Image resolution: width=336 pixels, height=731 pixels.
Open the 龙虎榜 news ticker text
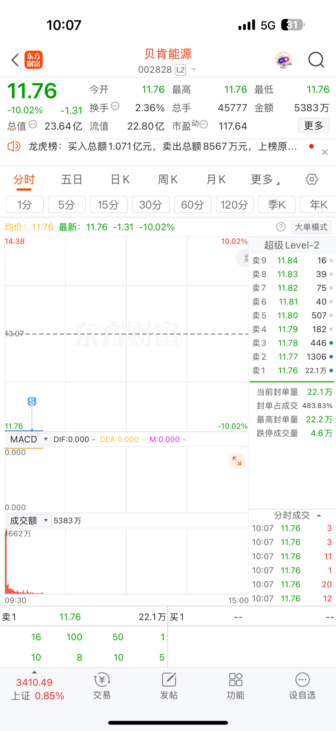(x=163, y=146)
